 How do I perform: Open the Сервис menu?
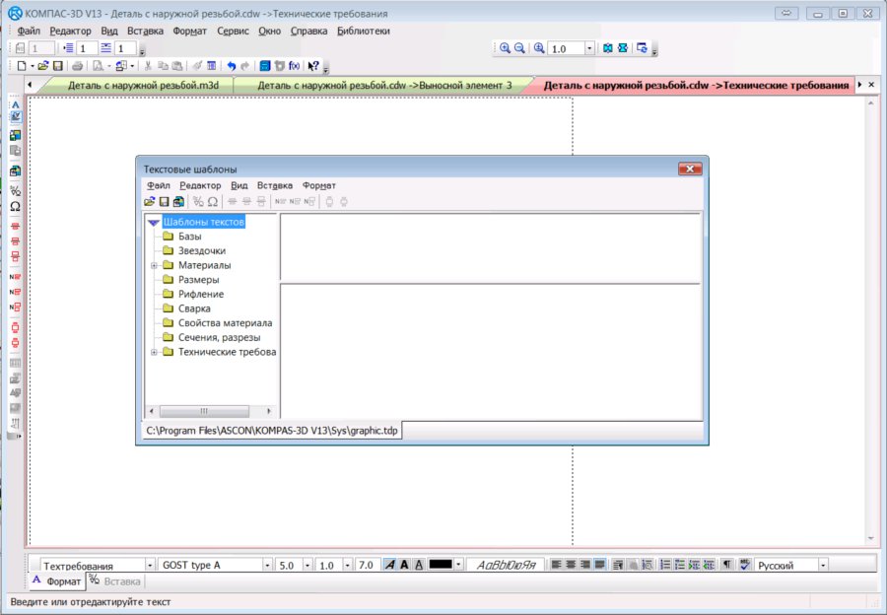233,32
